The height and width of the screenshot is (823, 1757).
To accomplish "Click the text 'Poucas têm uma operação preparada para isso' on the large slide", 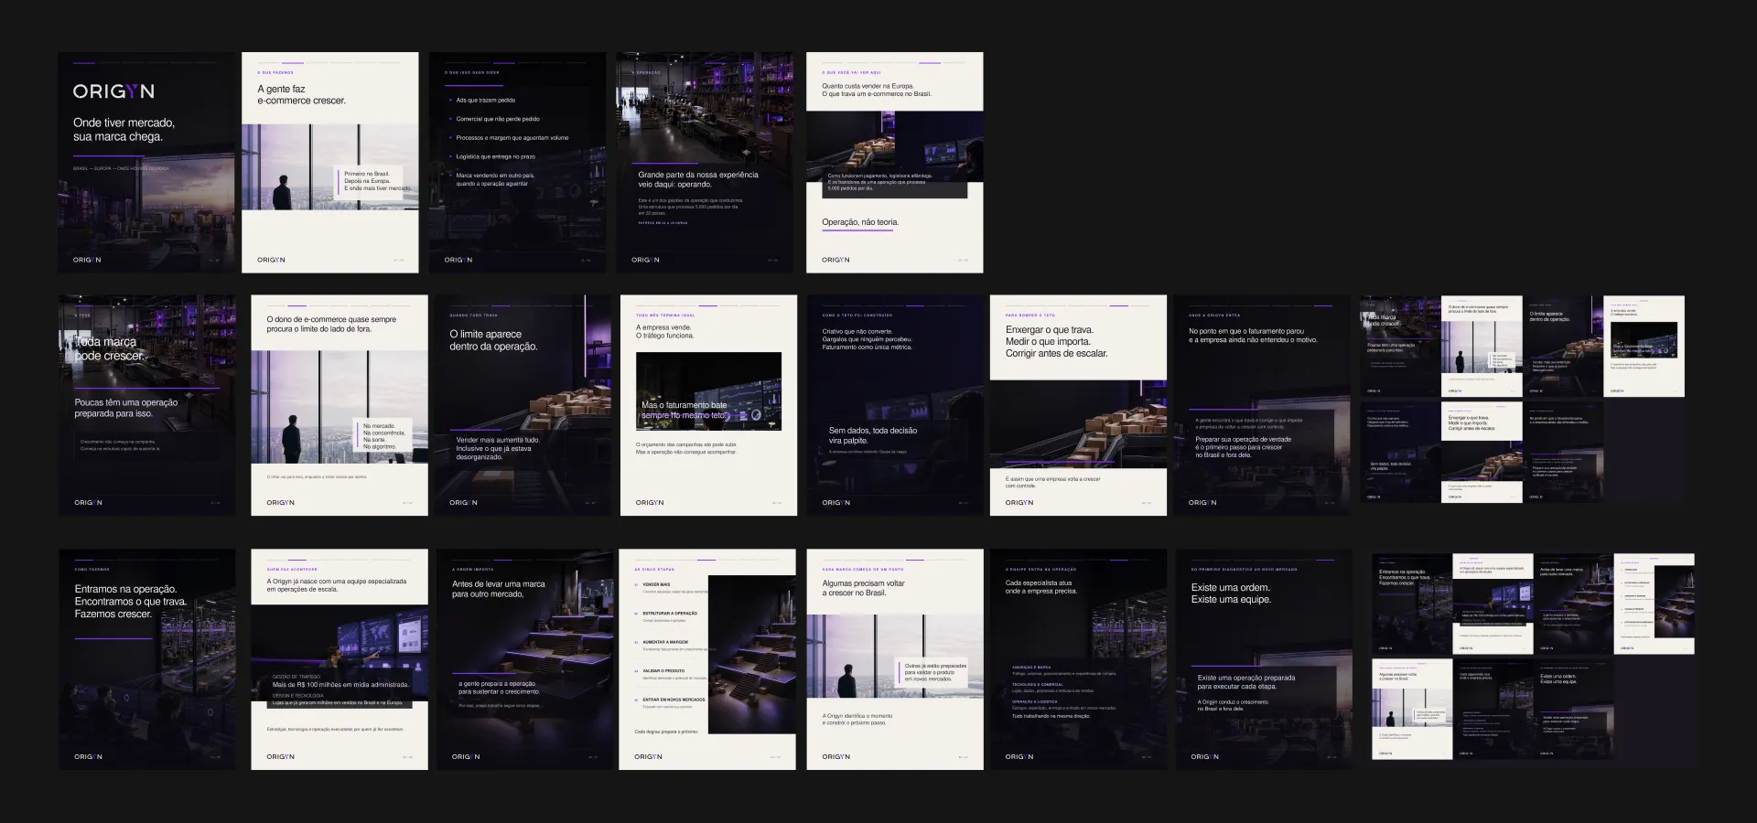I will click(x=126, y=408).
